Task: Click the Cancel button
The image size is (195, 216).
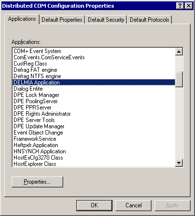Action: [134, 205]
